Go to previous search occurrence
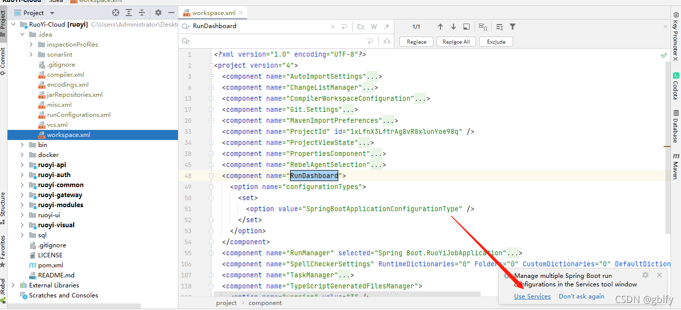The height and width of the screenshot is (310, 681). [x=440, y=27]
